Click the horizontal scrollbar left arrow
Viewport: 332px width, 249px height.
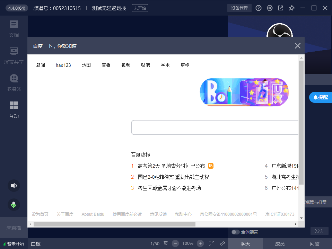click(x=31, y=224)
